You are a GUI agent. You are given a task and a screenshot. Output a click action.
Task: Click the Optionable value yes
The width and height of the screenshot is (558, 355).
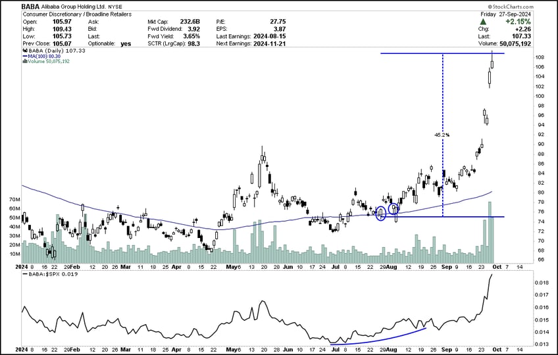(x=126, y=44)
